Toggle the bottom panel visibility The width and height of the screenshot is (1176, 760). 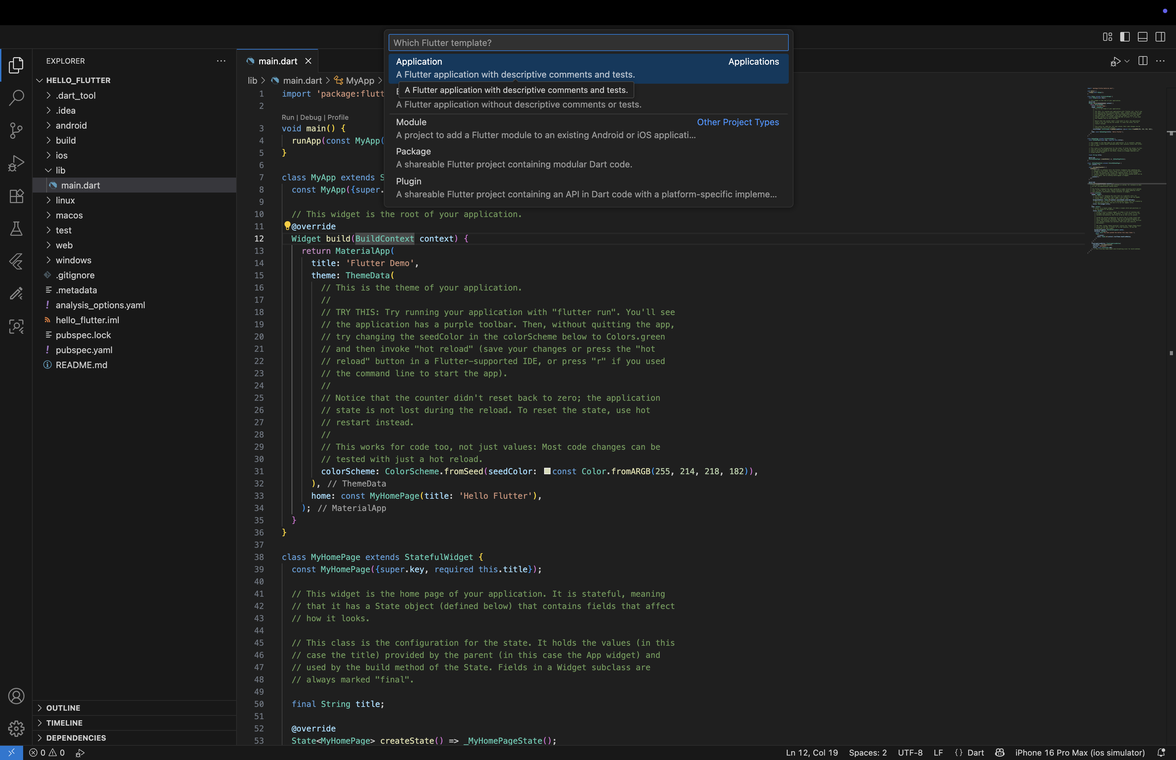pyautogui.click(x=1142, y=37)
